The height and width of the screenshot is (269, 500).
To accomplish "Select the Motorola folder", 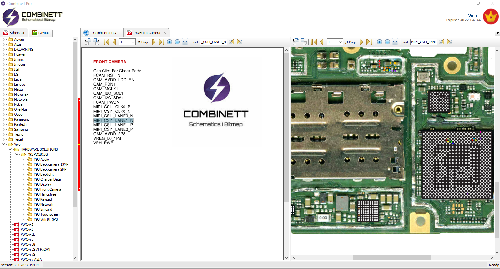I will pyautogui.click(x=21, y=99).
